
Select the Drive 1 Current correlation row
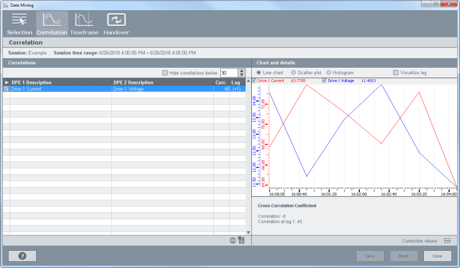click(57, 89)
